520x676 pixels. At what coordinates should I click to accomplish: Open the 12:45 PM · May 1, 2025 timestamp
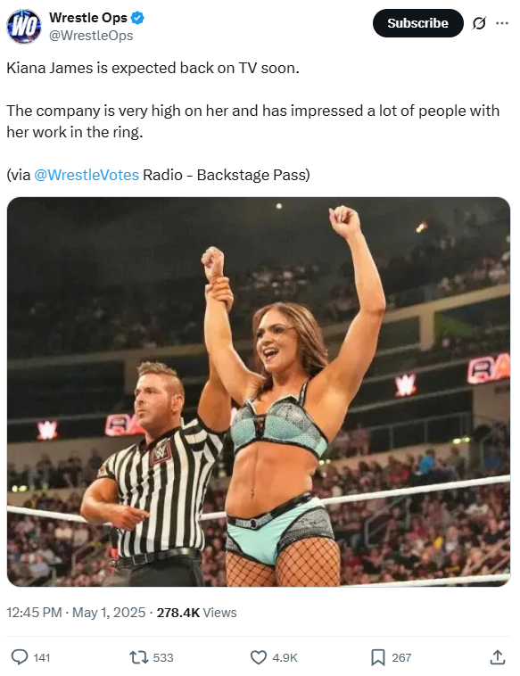click(76, 613)
